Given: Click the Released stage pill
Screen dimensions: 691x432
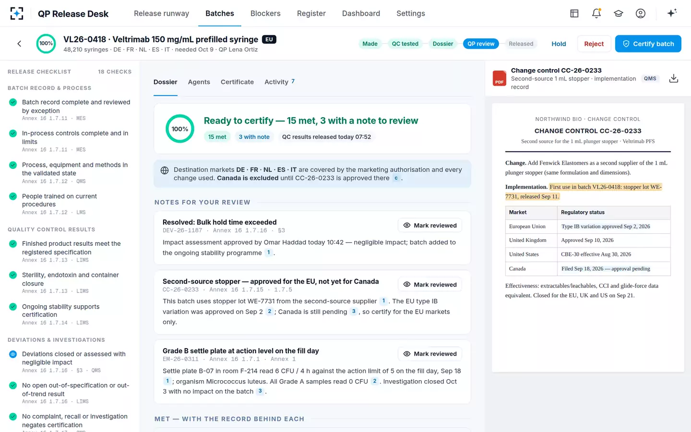Looking at the screenshot, I should (x=521, y=44).
